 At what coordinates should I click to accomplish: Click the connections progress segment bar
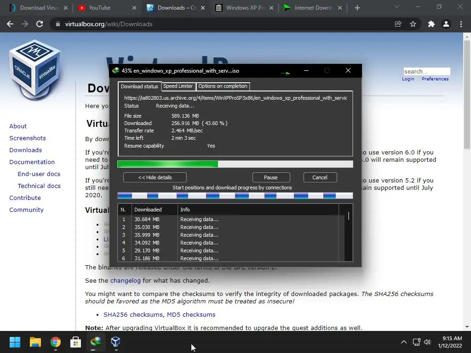[235, 196]
